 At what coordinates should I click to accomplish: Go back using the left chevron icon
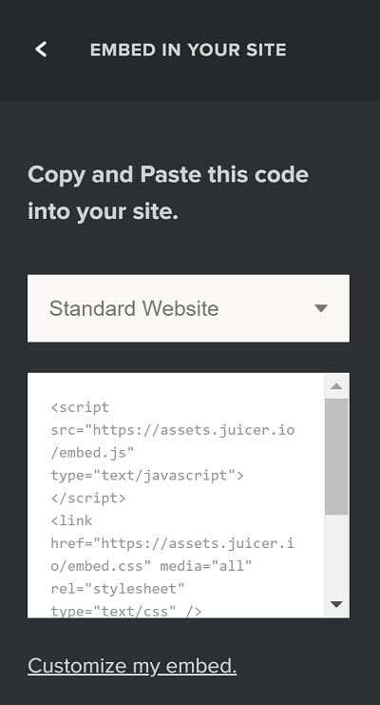(x=41, y=49)
